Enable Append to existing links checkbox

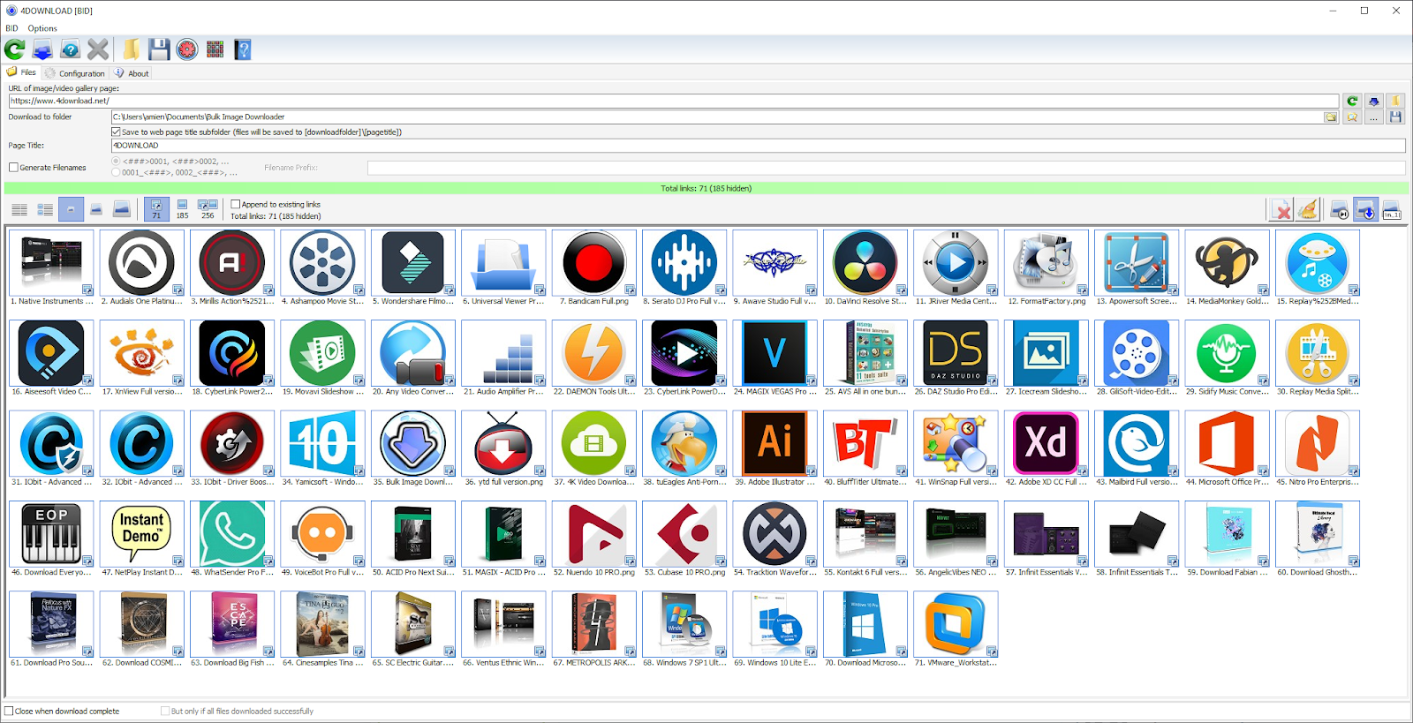(235, 204)
